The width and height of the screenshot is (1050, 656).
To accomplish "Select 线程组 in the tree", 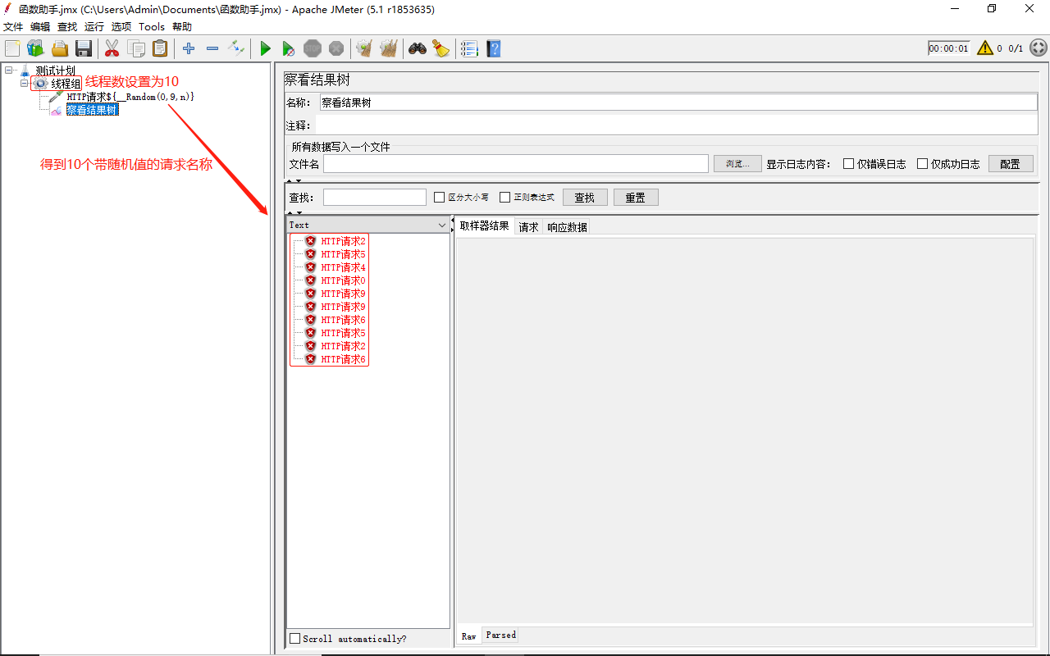I will (x=66, y=84).
